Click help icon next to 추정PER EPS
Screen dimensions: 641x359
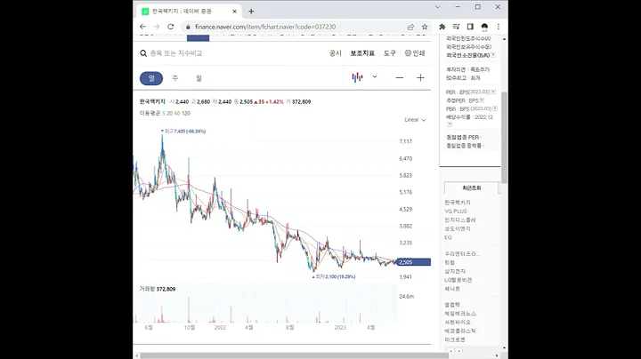(482, 100)
